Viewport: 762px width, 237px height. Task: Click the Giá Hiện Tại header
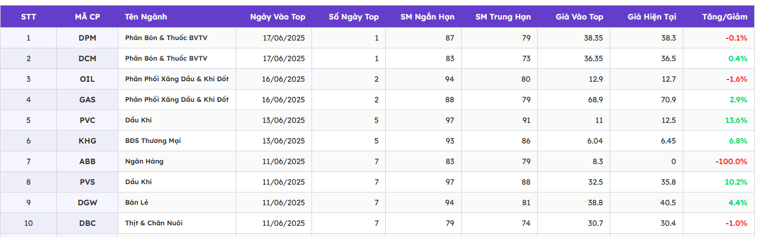[651, 17]
